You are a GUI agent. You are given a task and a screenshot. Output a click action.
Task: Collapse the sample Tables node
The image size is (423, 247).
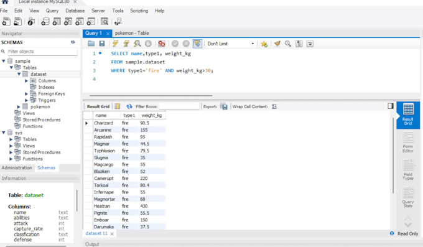click(x=11, y=67)
